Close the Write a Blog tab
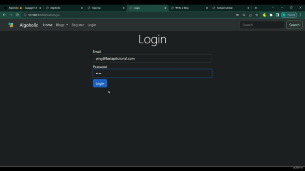This screenshot has width=305, height=171. point(207,8)
